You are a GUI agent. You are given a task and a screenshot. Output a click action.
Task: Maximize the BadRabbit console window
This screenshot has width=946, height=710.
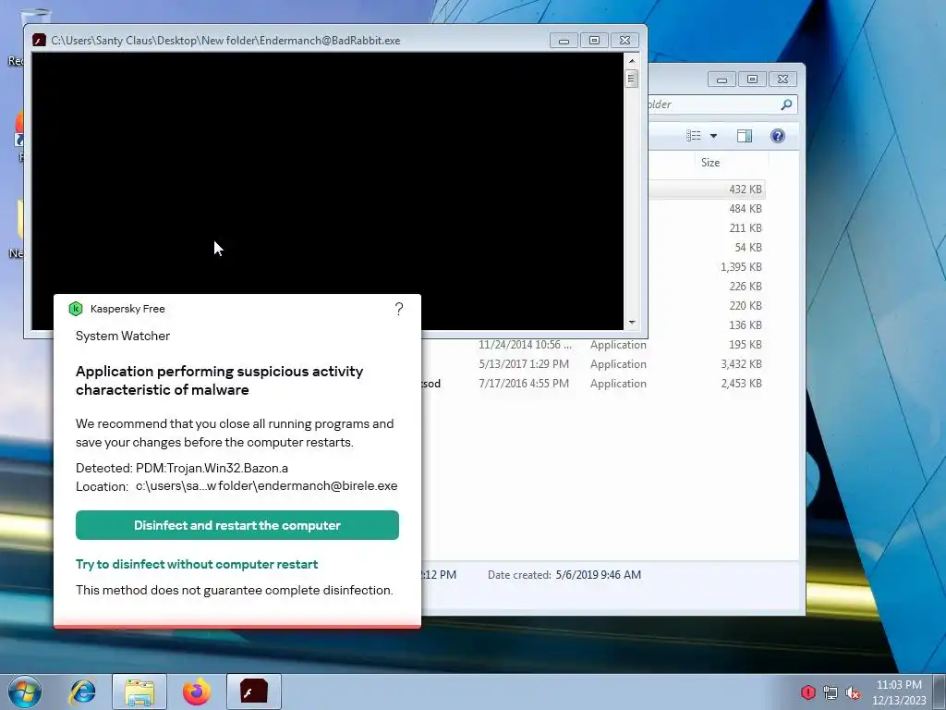pyautogui.click(x=594, y=41)
